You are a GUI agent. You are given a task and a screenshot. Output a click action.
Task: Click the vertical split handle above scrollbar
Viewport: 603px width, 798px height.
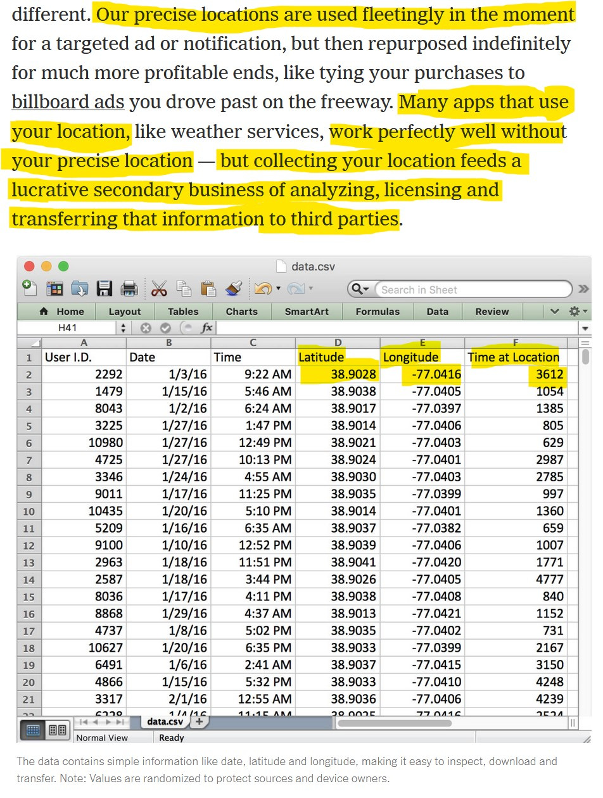[x=586, y=341]
